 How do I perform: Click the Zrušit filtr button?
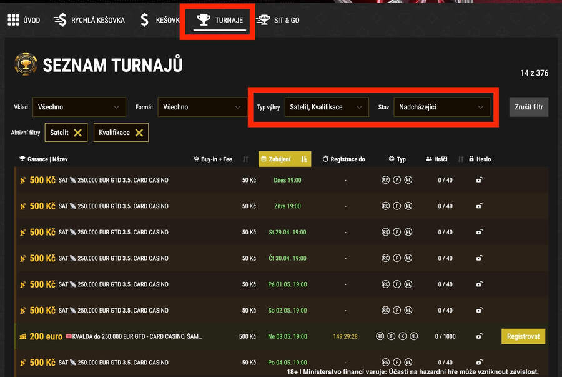coord(528,107)
